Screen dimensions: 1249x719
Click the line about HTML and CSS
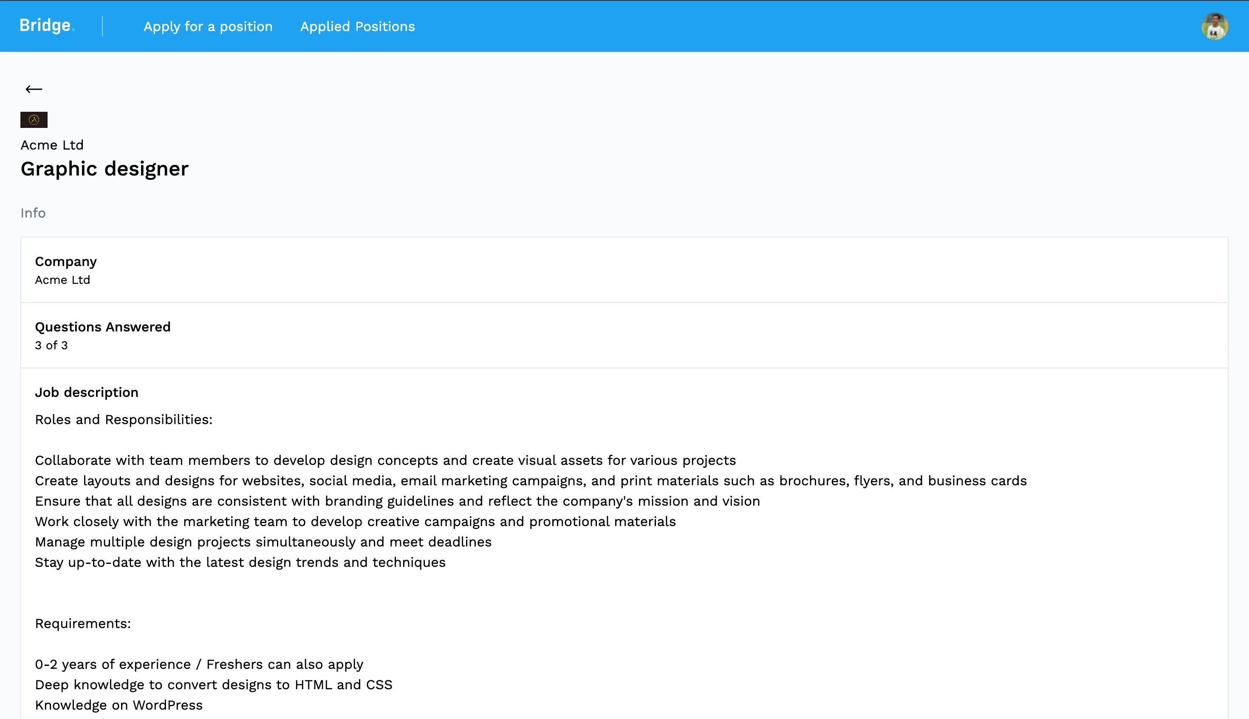(213, 685)
